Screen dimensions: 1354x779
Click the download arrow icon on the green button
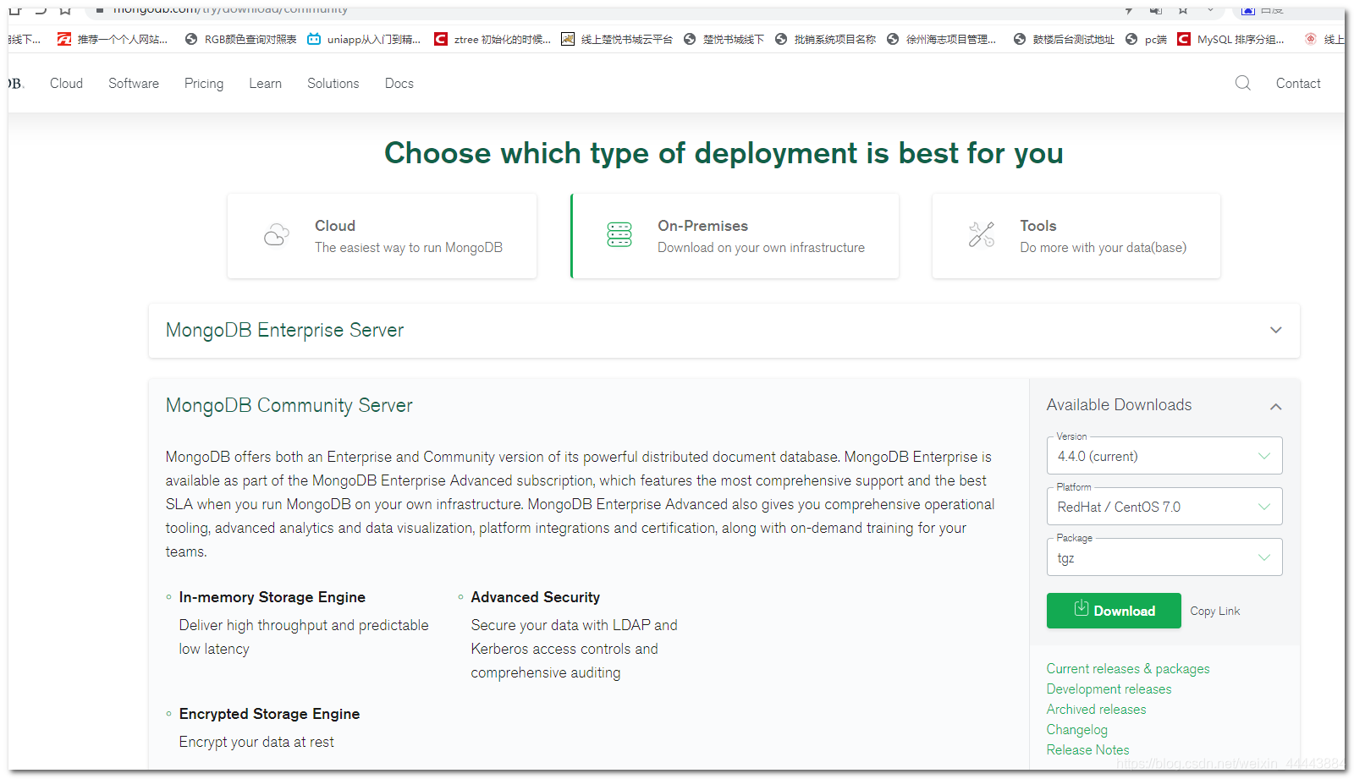coord(1082,608)
